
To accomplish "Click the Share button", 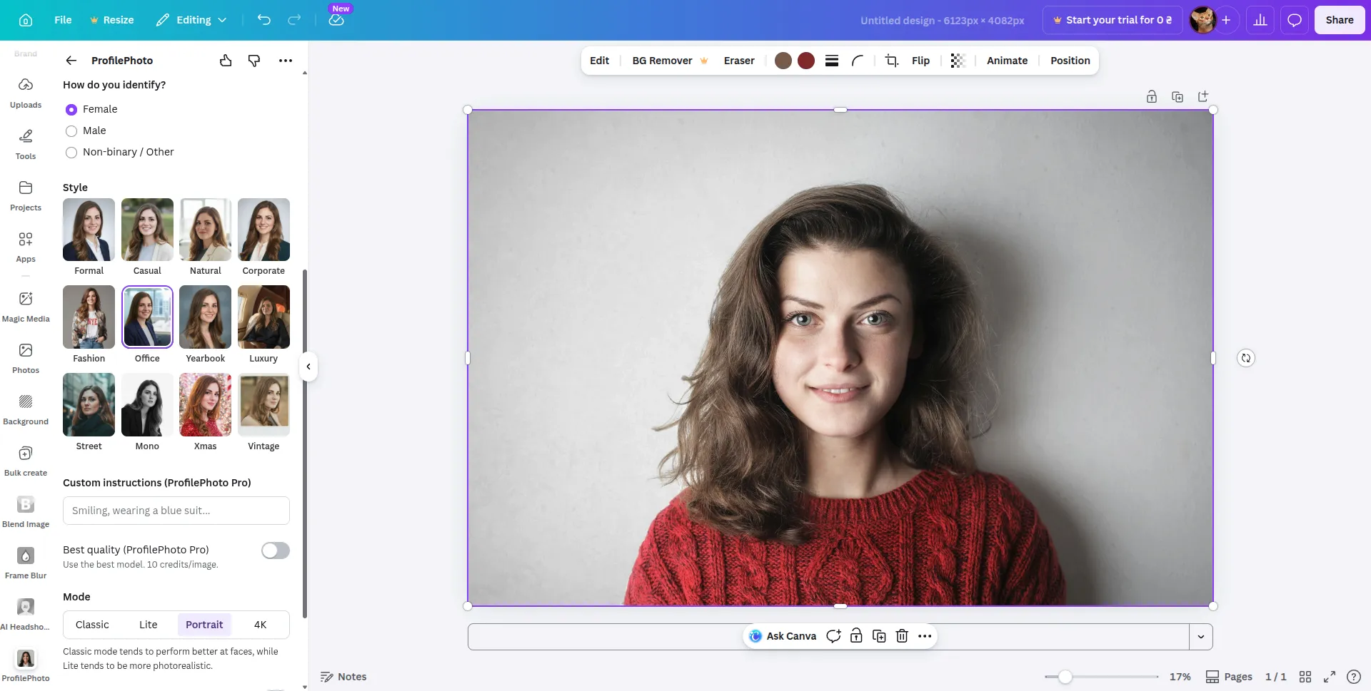I will (x=1339, y=20).
